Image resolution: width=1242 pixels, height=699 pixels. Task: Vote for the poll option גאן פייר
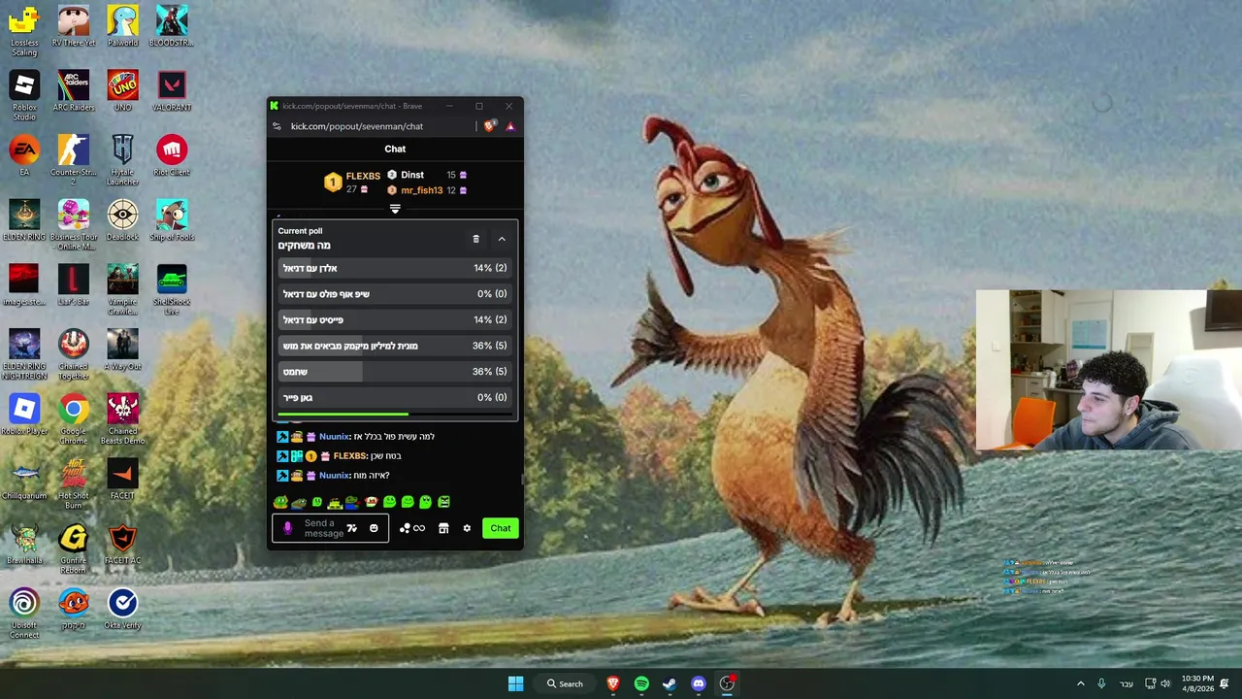(x=395, y=397)
